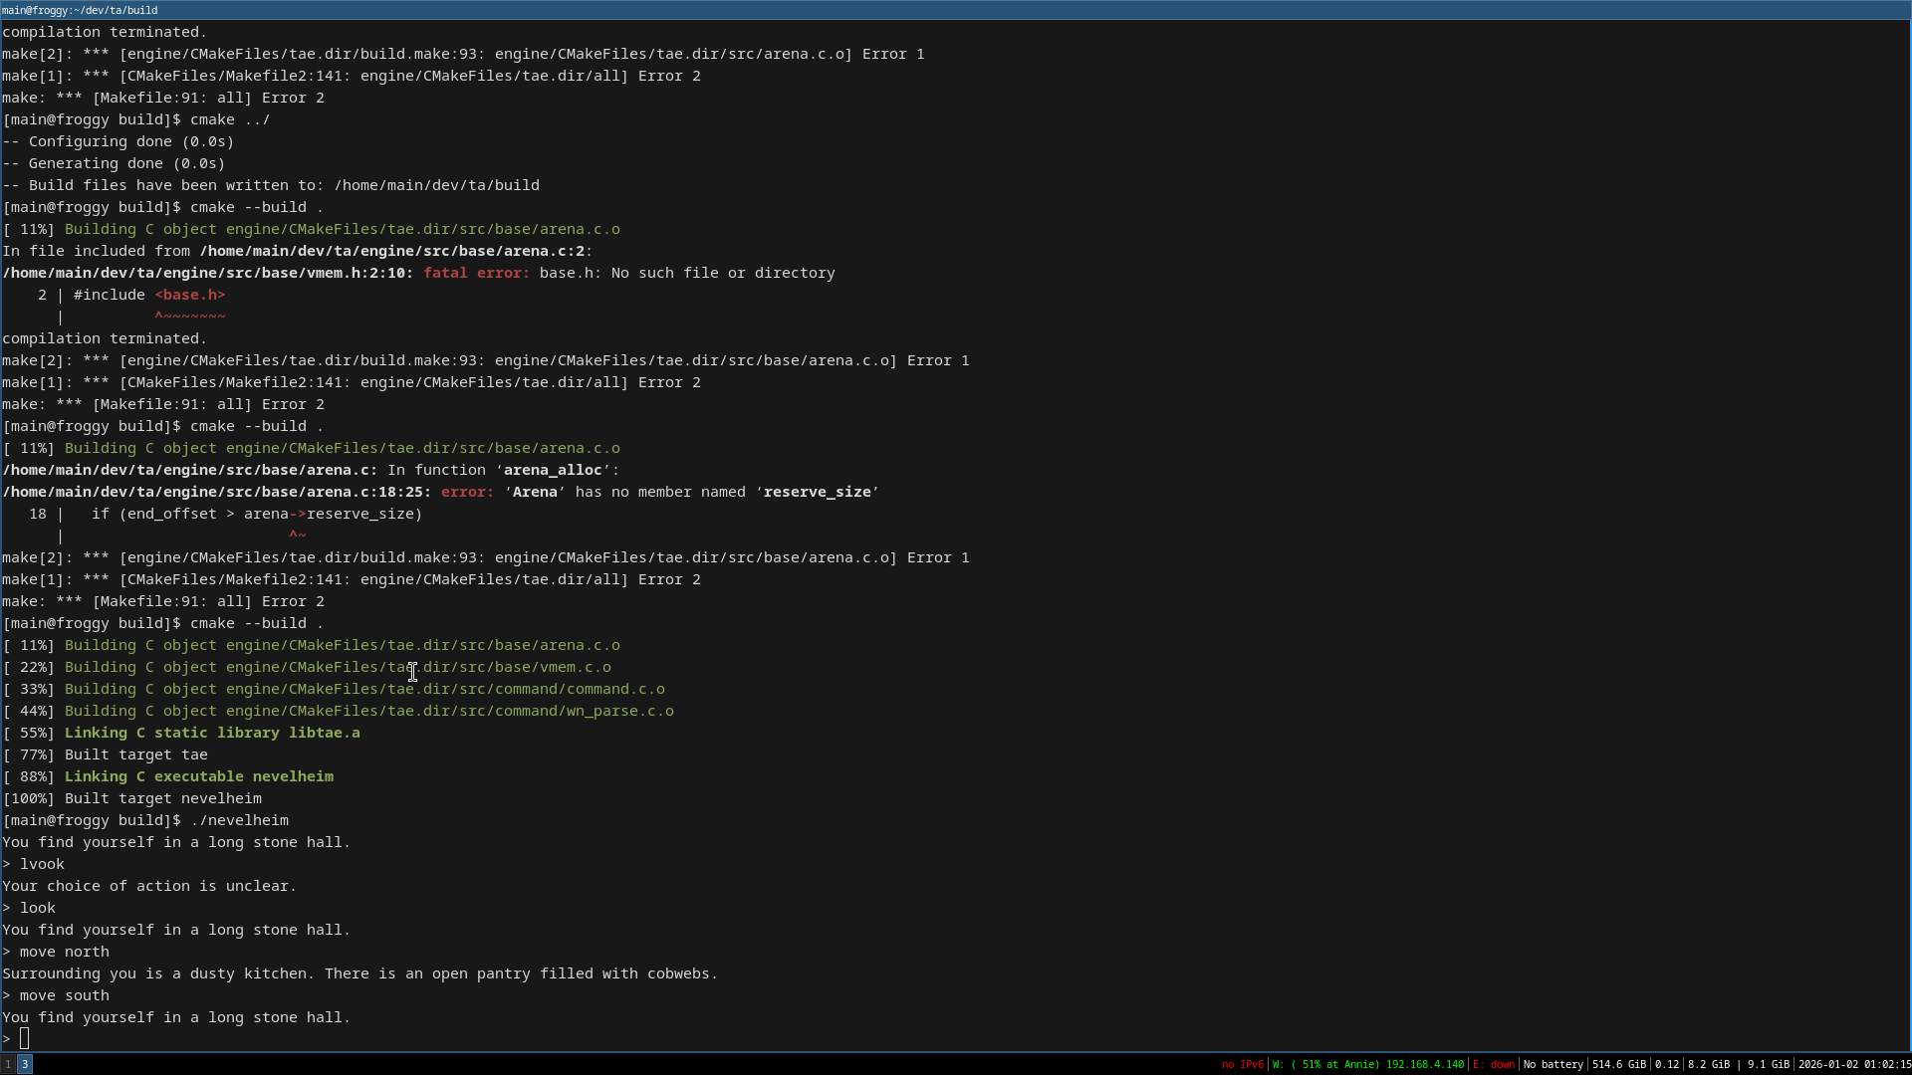The height and width of the screenshot is (1075, 1912).
Task: Select active workspace 3 button
Action: 25,1064
